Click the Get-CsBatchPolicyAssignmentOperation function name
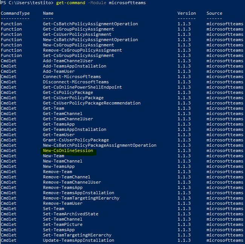 coord(90,24)
